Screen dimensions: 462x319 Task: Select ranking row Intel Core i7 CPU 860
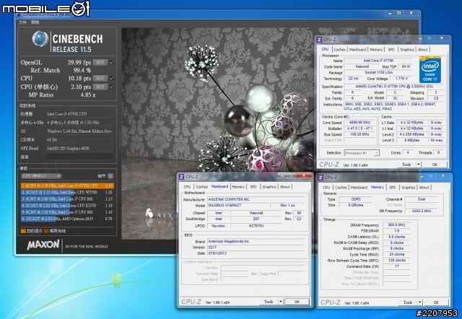[67, 198]
